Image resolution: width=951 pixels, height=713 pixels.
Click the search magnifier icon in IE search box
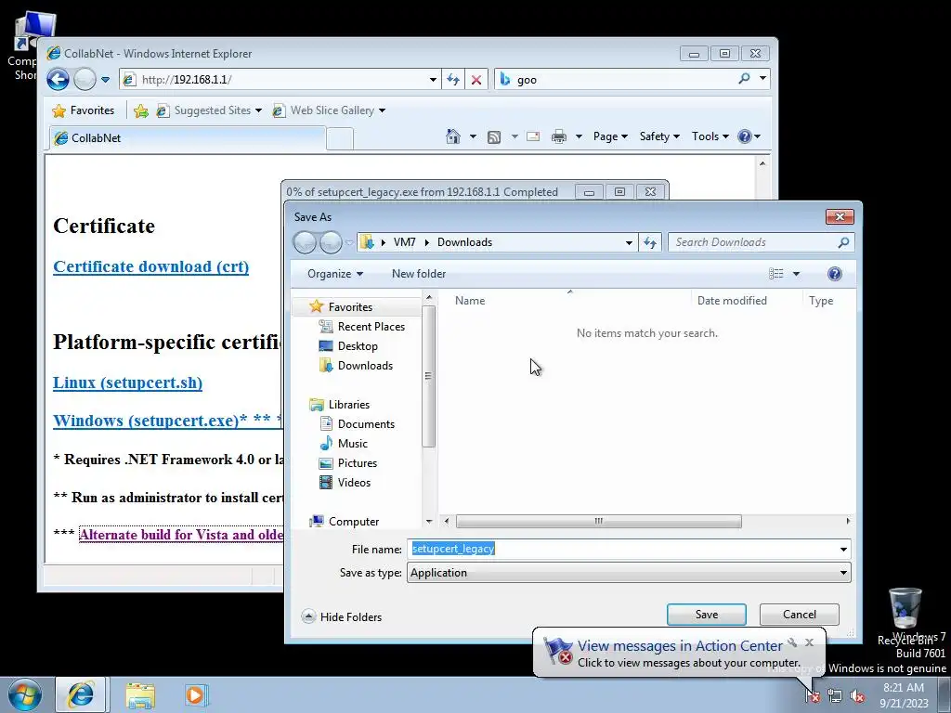coord(744,79)
